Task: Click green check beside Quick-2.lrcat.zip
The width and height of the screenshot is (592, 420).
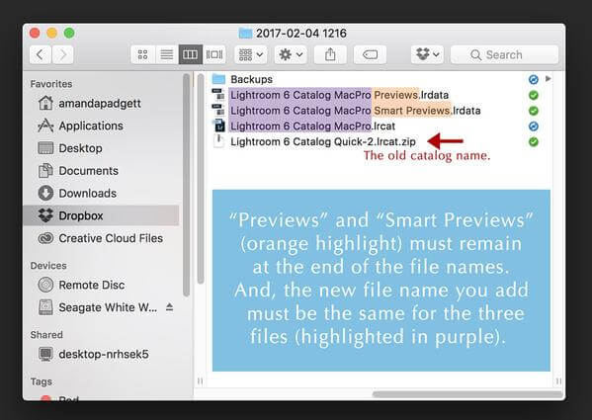Action: [534, 142]
